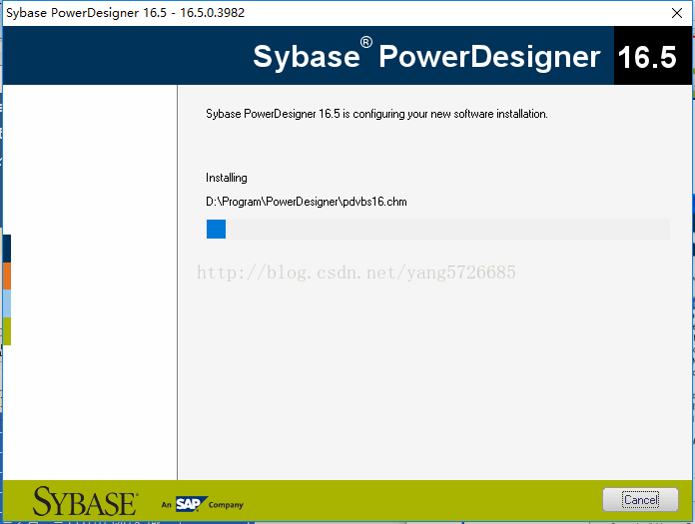The image size is (695, 524).
Task: Click the Sybase logo in footer
Action: point(85,501)
